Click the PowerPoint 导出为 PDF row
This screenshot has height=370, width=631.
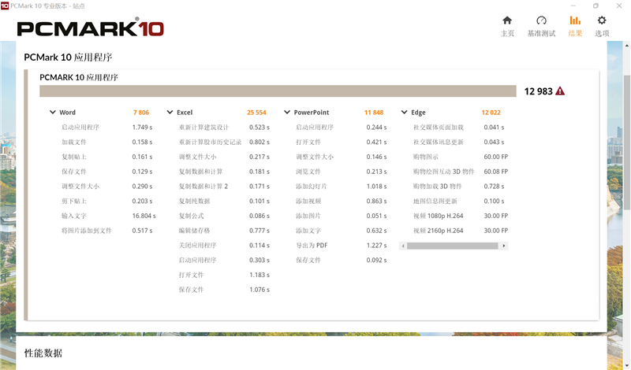(342, 246)
